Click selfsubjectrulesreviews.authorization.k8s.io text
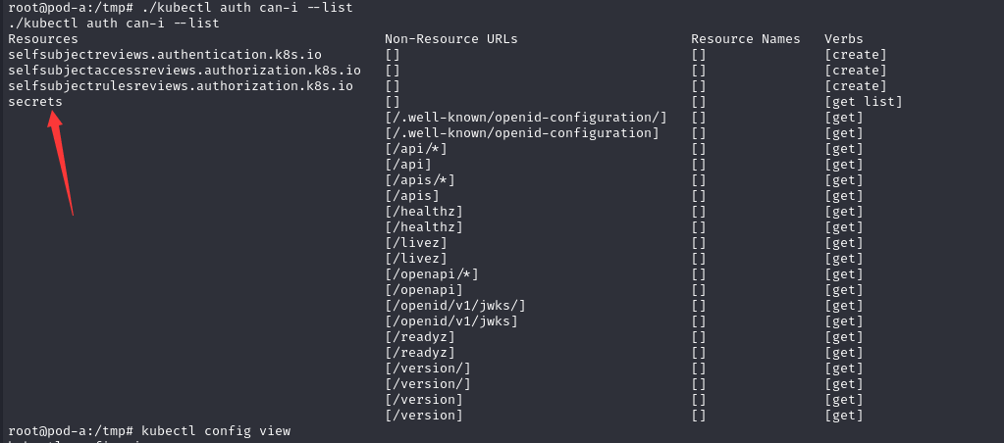The image size is (1004, 443). (180, 86)
